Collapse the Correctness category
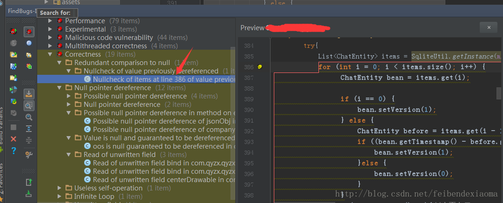 coord(50,54)
